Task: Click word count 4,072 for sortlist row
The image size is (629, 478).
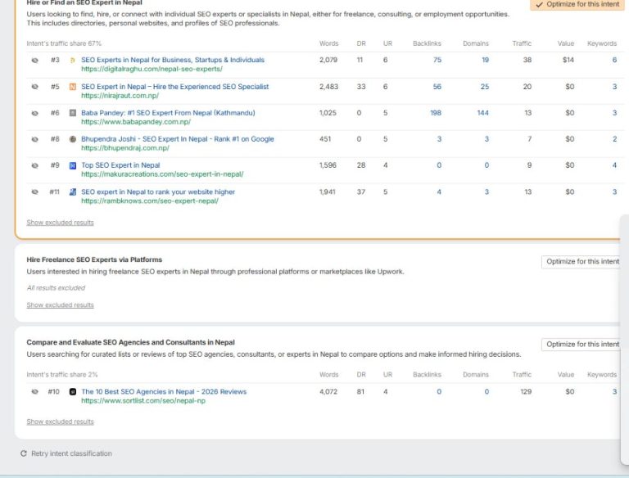Action: point(328,392)
